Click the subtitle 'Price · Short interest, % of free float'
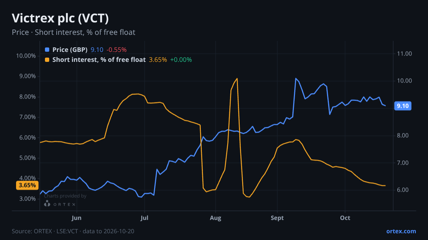Viewport: 428px width, 240px height. (73, 32)
